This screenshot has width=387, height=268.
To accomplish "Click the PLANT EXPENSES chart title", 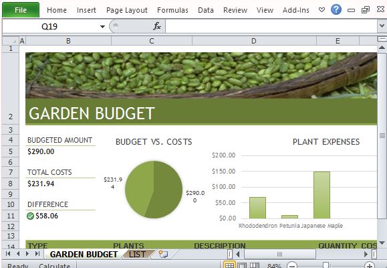I will pyautogui.click(x=326, y=142).
